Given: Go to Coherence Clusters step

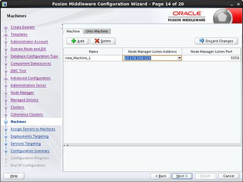Looking at the screenshot, I should tap(27, 115).
